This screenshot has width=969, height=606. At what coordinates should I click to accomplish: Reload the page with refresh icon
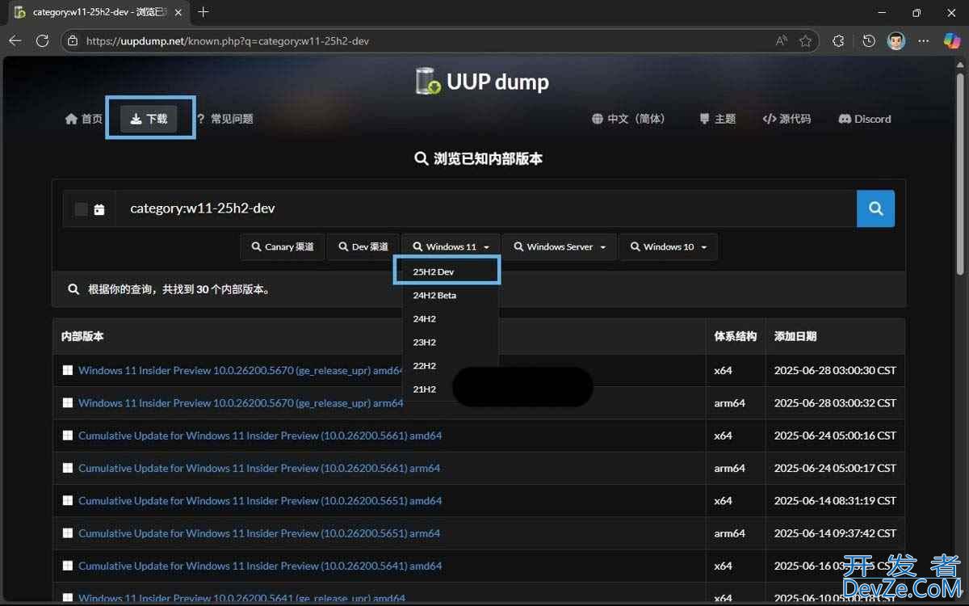[x=43, y=40]
